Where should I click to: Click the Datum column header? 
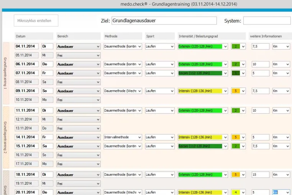(34, 36)
